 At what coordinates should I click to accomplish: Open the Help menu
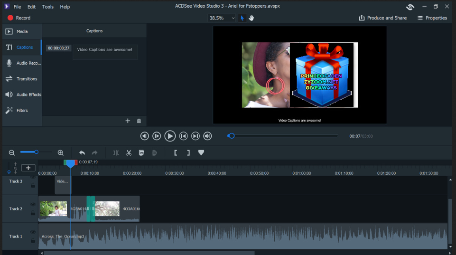(x=65, y=6)
